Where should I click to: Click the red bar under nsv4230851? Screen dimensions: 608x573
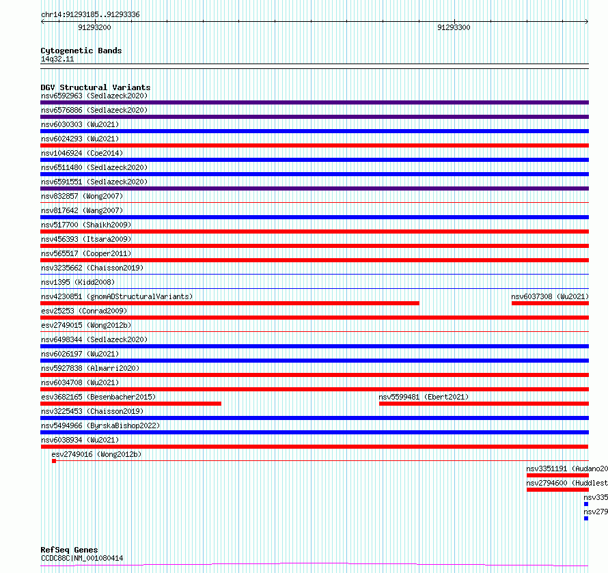point(230,303)
